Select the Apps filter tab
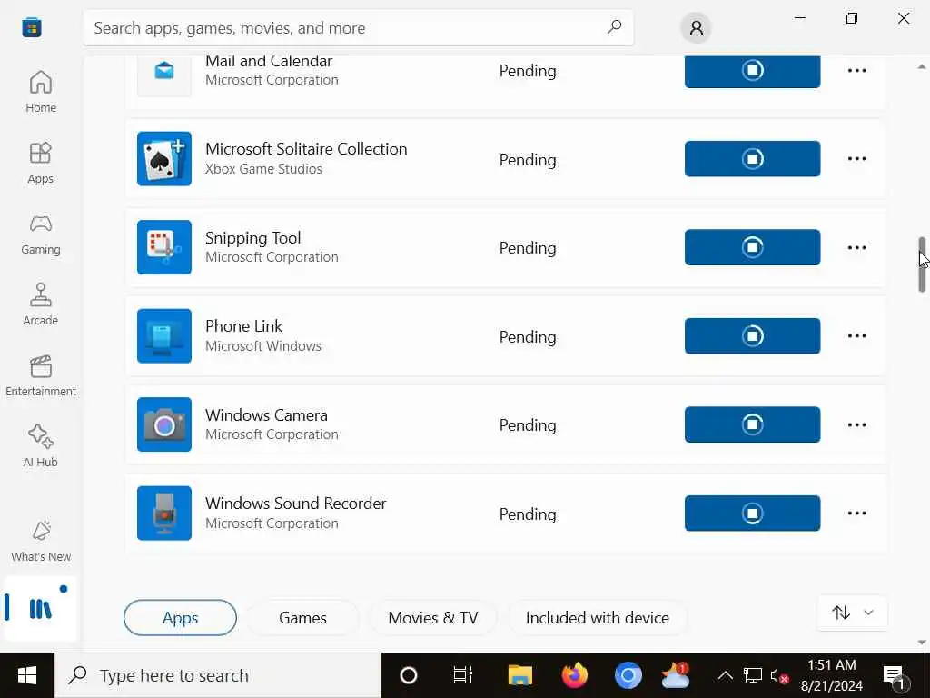The image size is (930, 698). [x=181, y=617]
